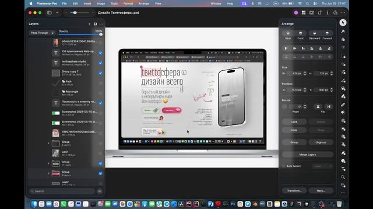
Task: Add a new layer with plus icon
Action: [x=89, y=24]
